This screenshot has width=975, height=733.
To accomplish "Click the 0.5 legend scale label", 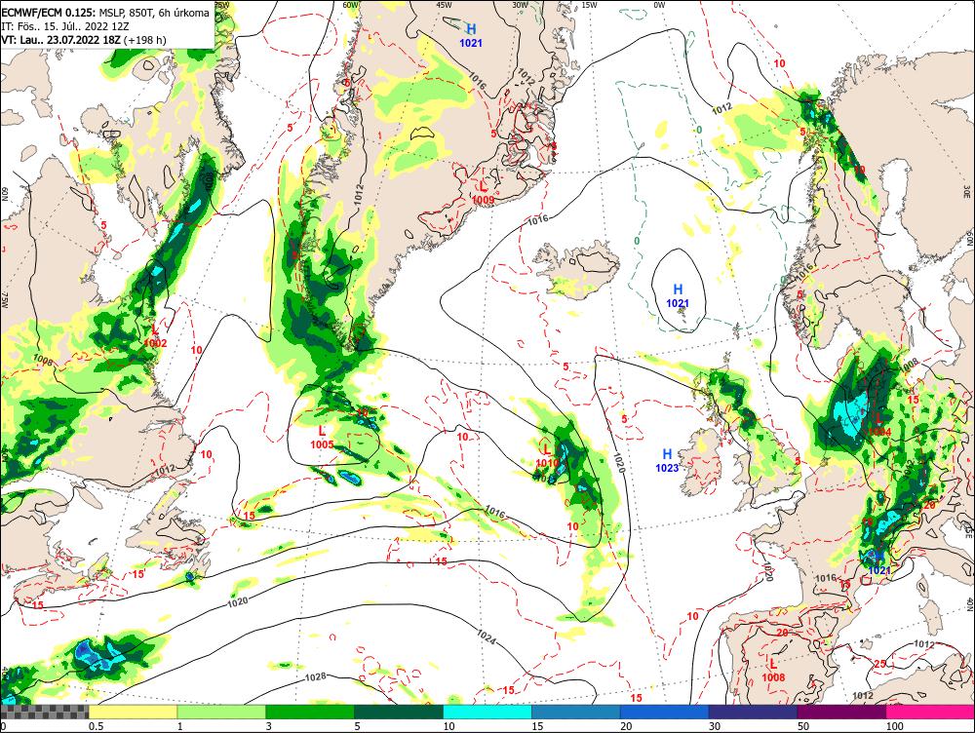I will [96, 726].
